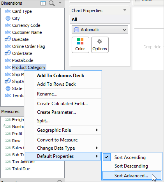Expand the Chart Properties panel arrow
This screenshot has height=182, width=164.
tap(125, 10)
